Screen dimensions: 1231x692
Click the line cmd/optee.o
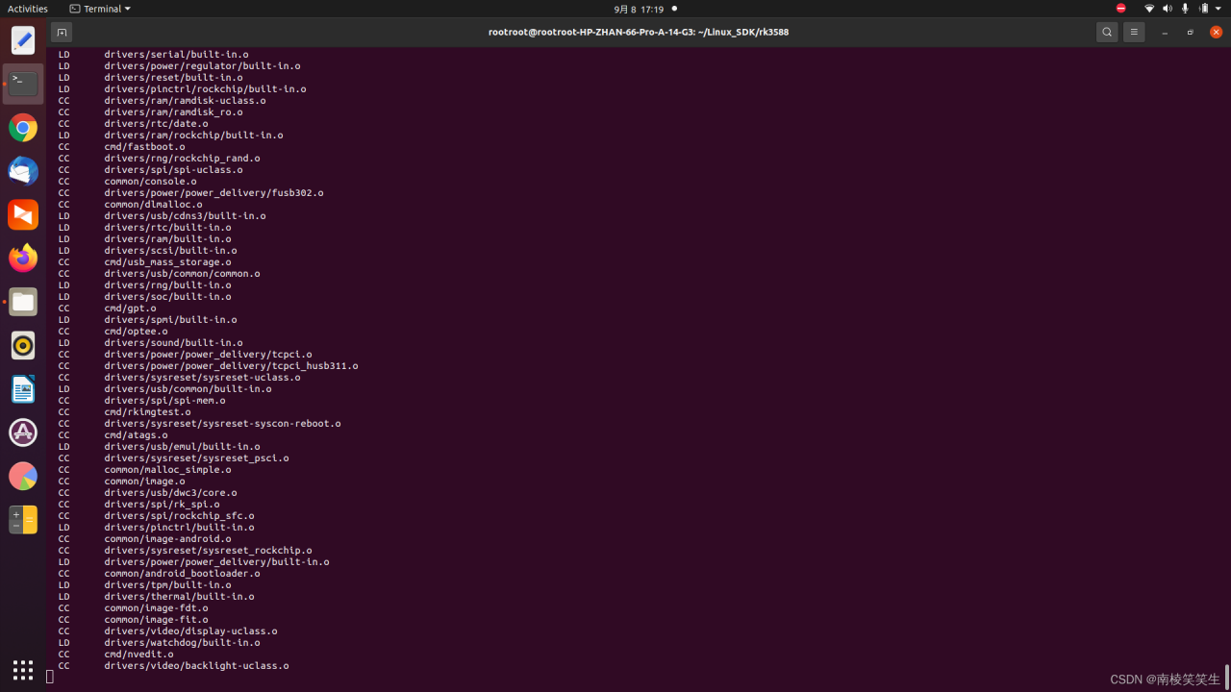(137, 332)
